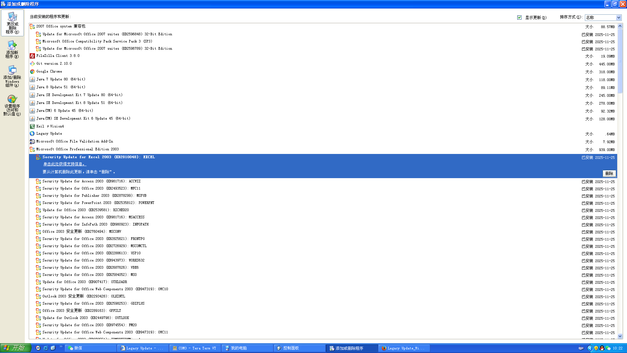Open Change or Remove Programs sidebar icon

[12, 23]
